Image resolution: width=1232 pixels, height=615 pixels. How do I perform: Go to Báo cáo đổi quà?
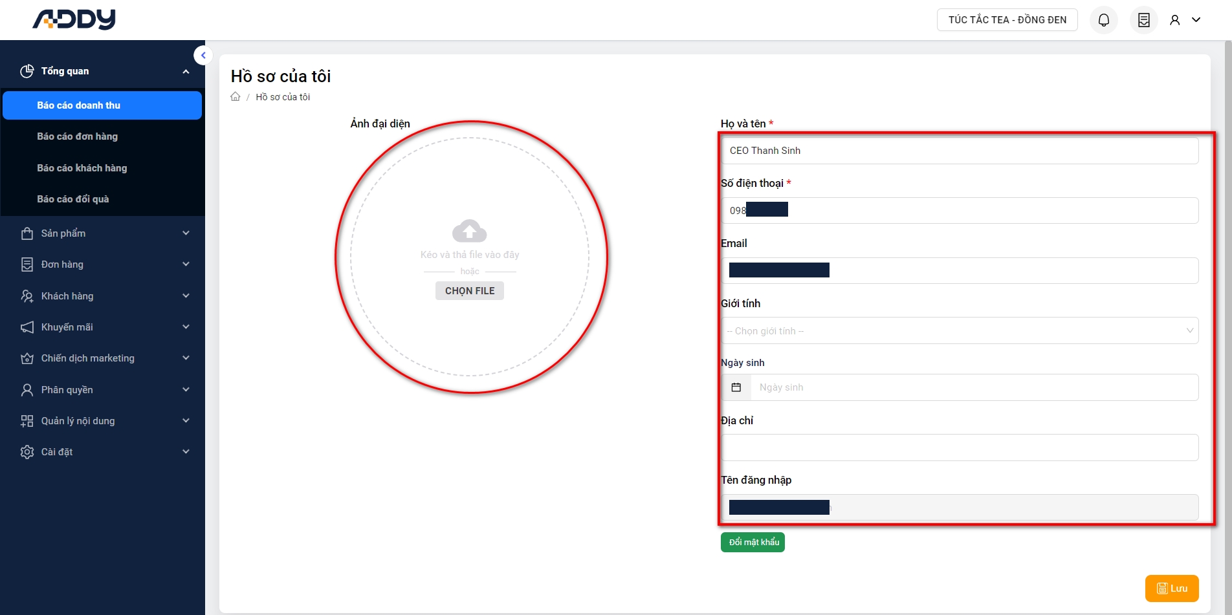click(x=73, y=199)
